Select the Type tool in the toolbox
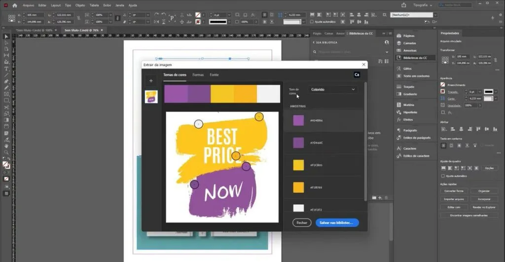Image resolution: width=505 pixels, height=262 pixels. 6,69
